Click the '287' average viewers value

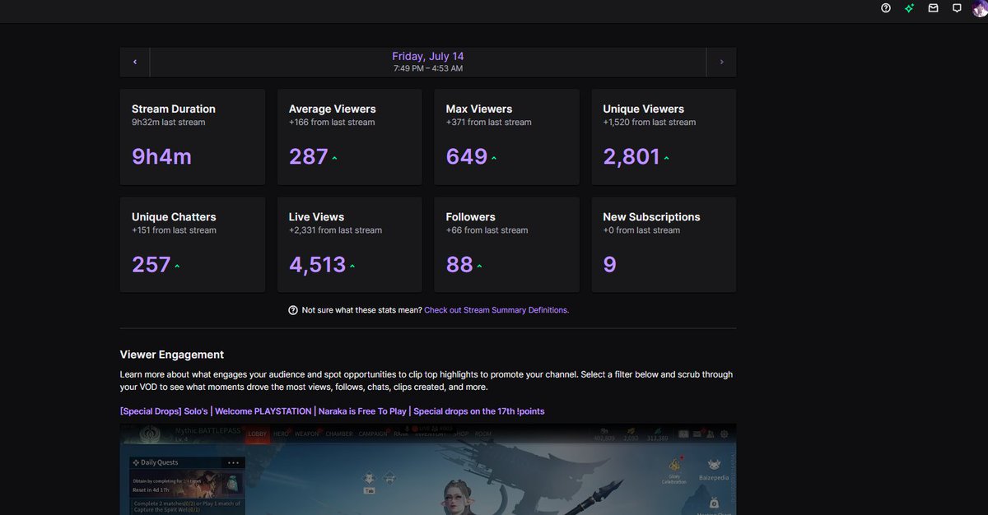point(309,156)
